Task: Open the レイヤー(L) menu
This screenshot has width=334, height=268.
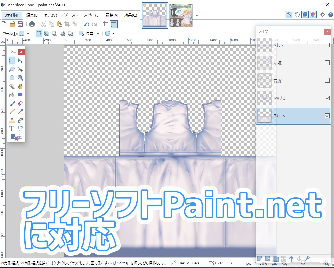Action: click(91, 15)
